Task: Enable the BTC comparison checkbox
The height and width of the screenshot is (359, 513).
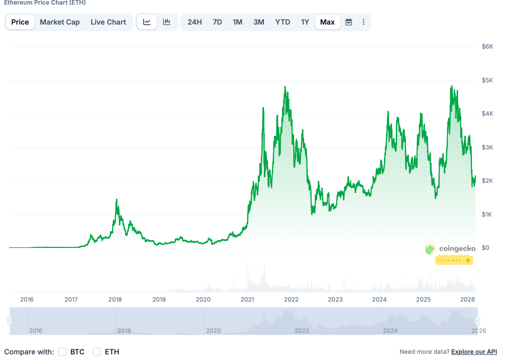Action: (63, 352)
